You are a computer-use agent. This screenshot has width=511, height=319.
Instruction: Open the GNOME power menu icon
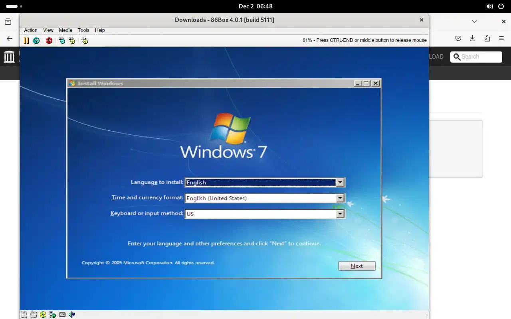(501, 6)
